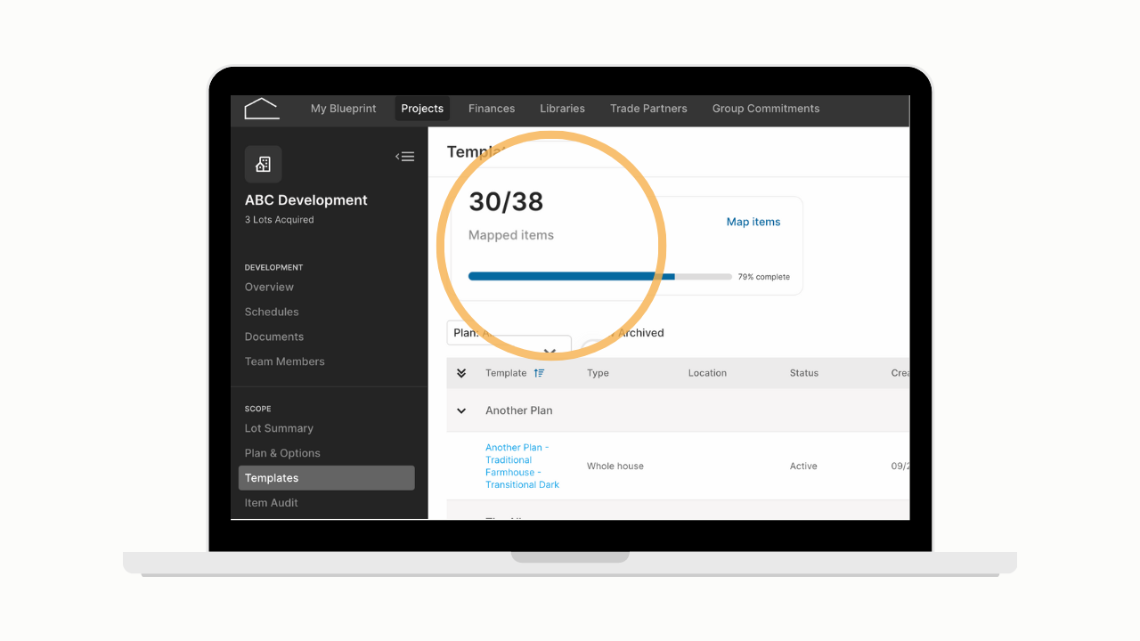Open Group Commitments in the top navigation
The width and height of the screenshot is (1140, 641).
tap(766, 109)
